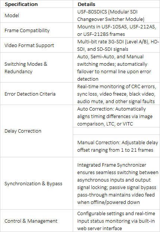160x232 pixels.
Task: Select Switching Modes & Redundancy cell
Action: (x=37, y=68)
